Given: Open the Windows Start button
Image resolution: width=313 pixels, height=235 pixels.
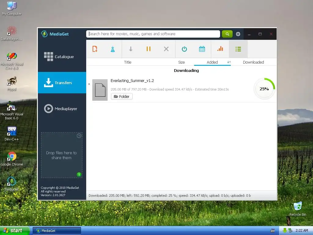Looking at the screenshot, I should (15, 231).
